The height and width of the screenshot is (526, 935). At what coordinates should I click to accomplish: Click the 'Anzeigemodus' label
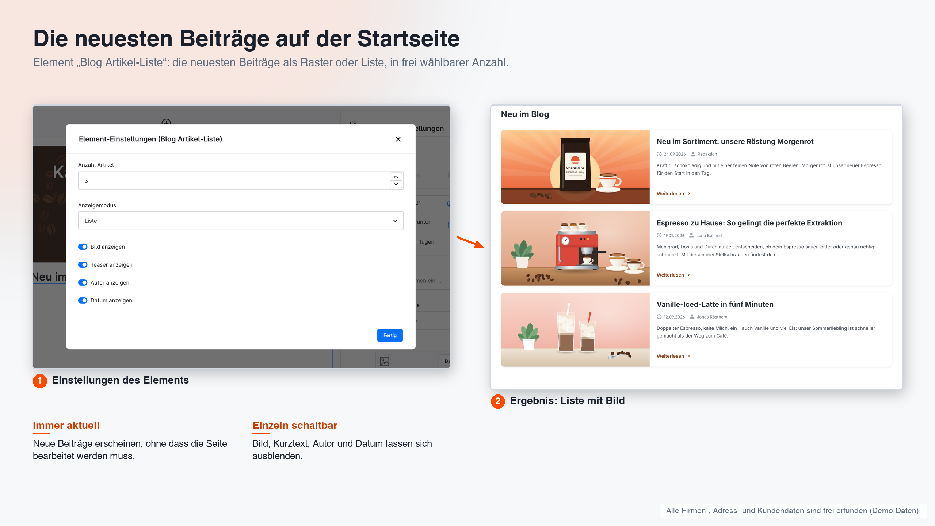97,205
